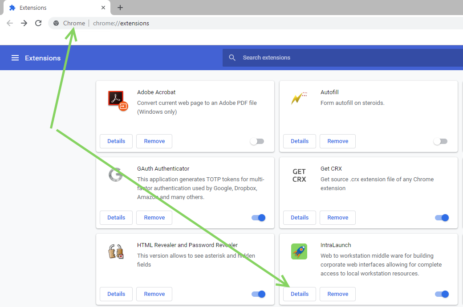Click the GET CRX logo icon

tap(299, 175)
